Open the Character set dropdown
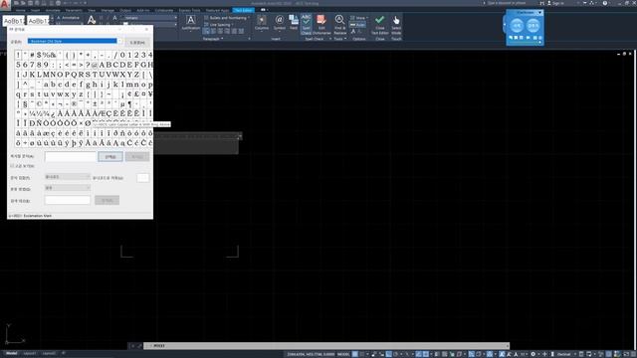 [x=68, y=177]
